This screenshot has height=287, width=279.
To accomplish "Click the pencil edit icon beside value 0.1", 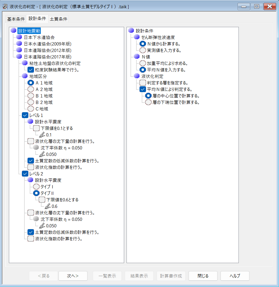I will [x=42, y=135].
